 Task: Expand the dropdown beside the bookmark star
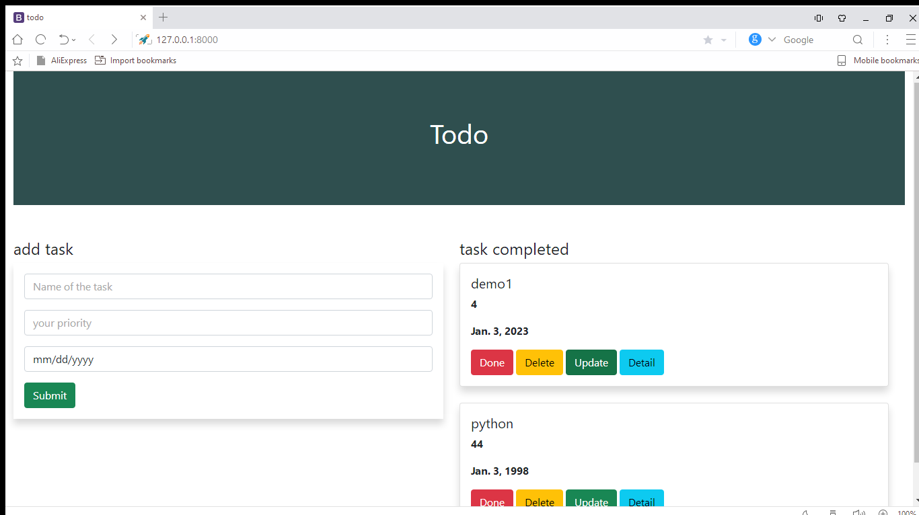pos(725,40)
